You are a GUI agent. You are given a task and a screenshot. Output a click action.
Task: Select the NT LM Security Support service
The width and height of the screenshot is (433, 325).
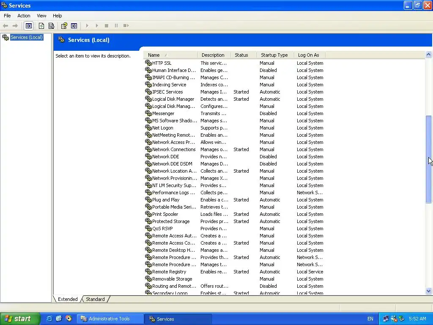174,185
